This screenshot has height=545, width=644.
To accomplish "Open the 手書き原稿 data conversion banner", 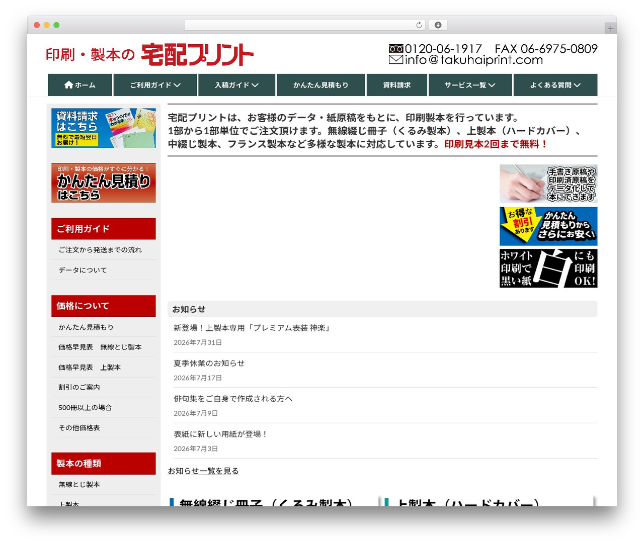I will (548, 184).
